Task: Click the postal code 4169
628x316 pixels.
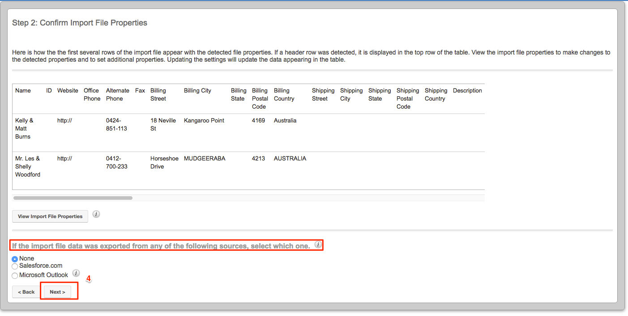Action: pos(258,120)
